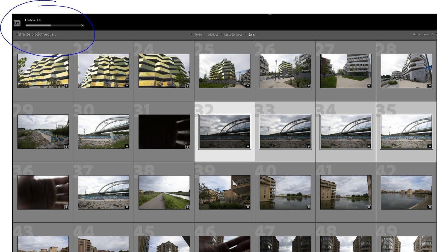
Task: Click metadata badge on thumbnail 34
Action: [369, 147]
